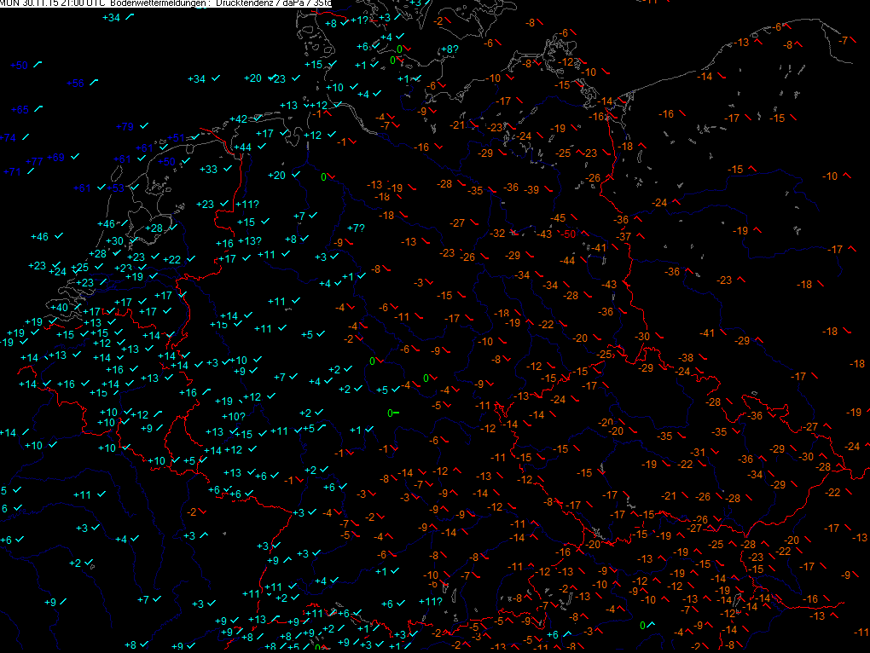
Task: Click the tendency symbol next to +71
Action: pyautogui.click(x=32, y=170)
